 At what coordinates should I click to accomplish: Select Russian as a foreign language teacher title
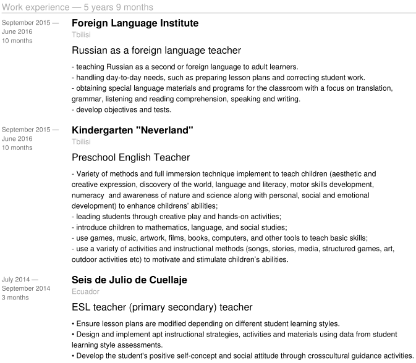[x=156, y=51]
